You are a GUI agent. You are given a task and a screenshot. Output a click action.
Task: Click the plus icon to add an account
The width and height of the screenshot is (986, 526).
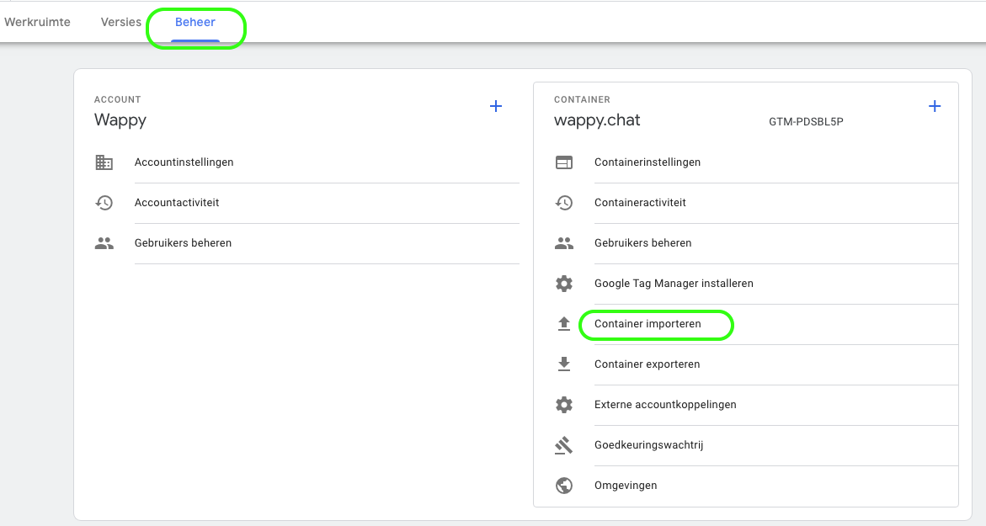[495, 106]
